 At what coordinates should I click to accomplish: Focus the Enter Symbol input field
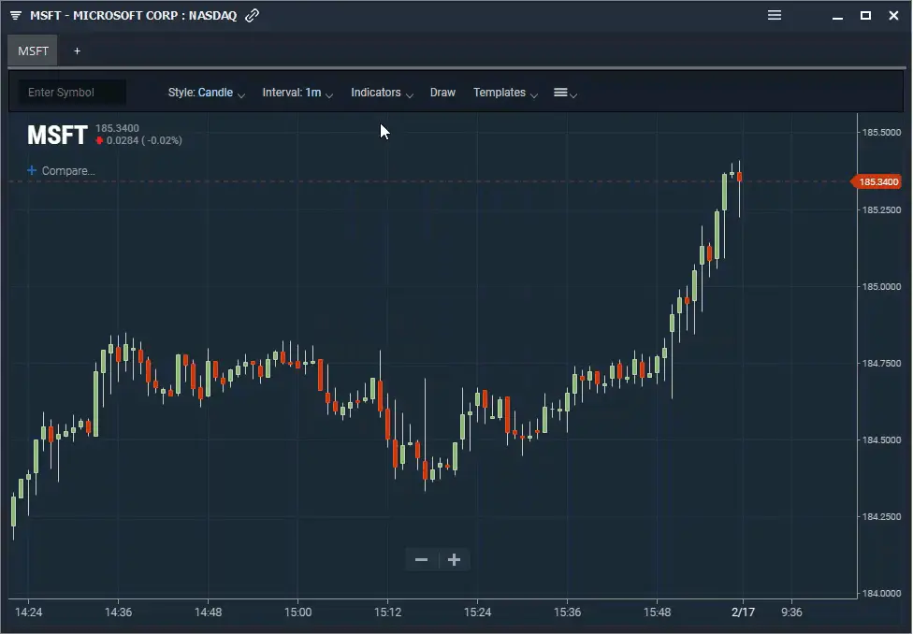(x=72, y=92)
